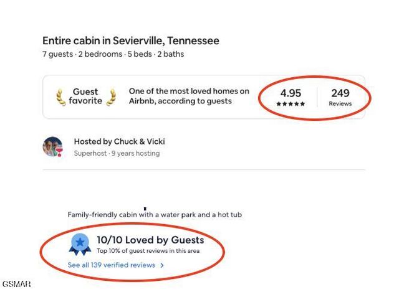Click the blue ribbon award badge

(x=80, y=245)
